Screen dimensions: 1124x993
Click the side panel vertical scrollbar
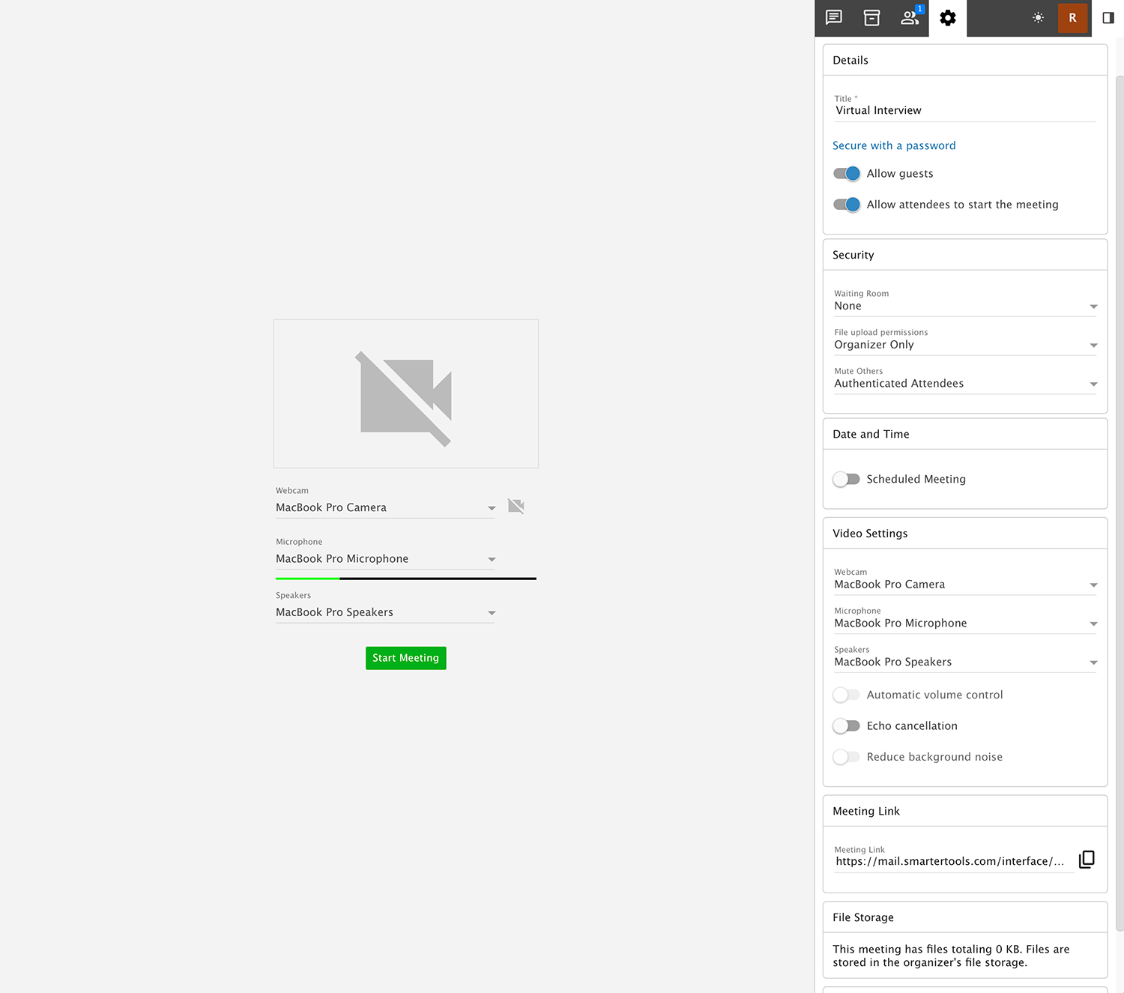coord(1120,502)
